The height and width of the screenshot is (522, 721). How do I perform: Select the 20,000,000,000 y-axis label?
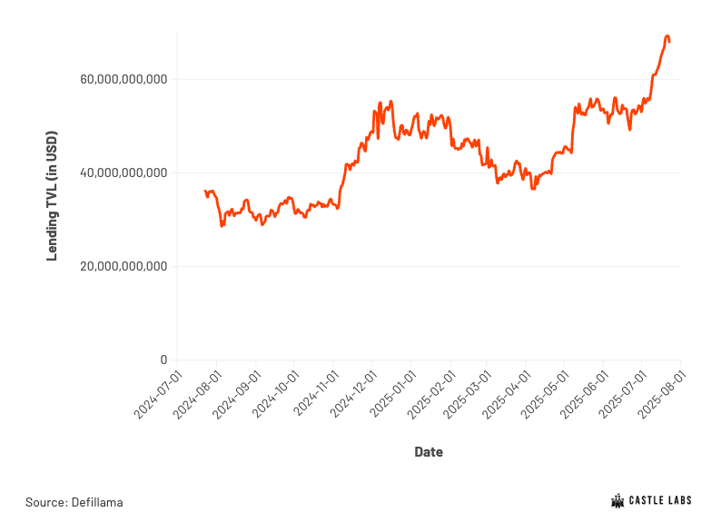(123, 266)
